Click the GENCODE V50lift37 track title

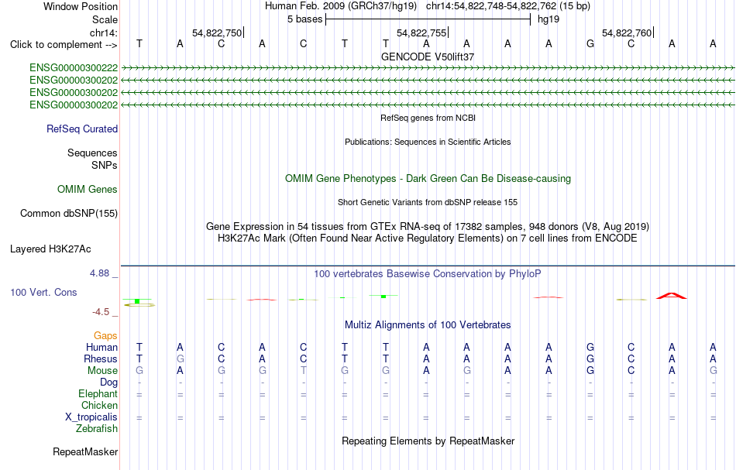click(x=428, y=57)
